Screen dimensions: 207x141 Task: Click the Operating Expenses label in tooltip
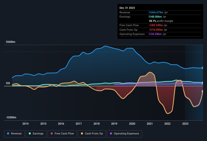point(132,34)
